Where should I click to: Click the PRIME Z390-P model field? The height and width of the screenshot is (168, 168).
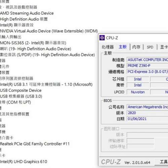pyautogui.click(x=148, y=66)
